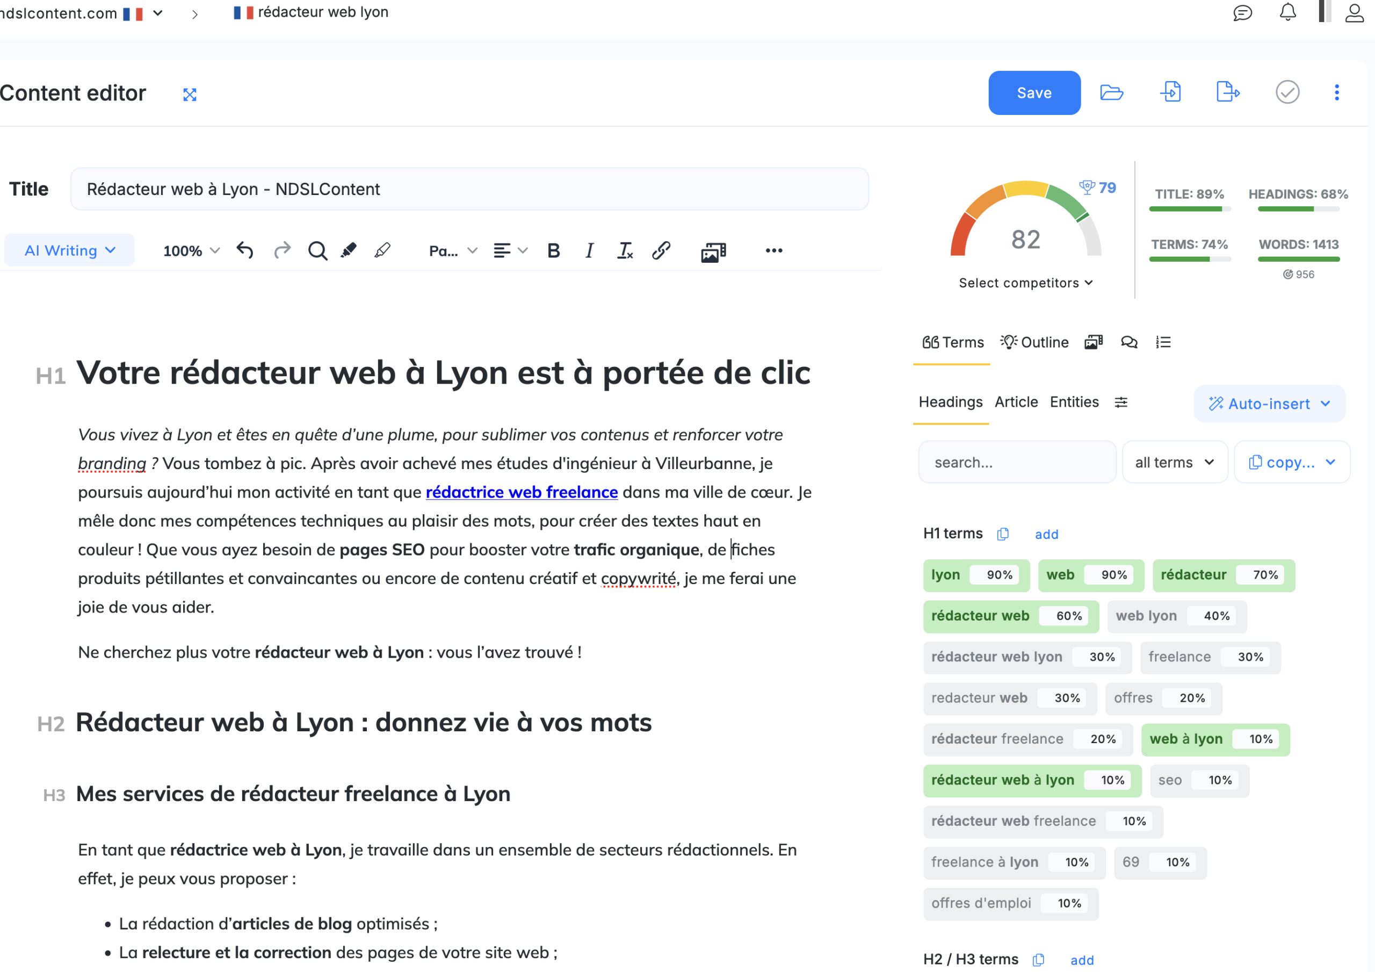Click the TERMS 74% progress bar
Screen dimensions: 1375x972
pyautogui.click(x=1189, y=260)
